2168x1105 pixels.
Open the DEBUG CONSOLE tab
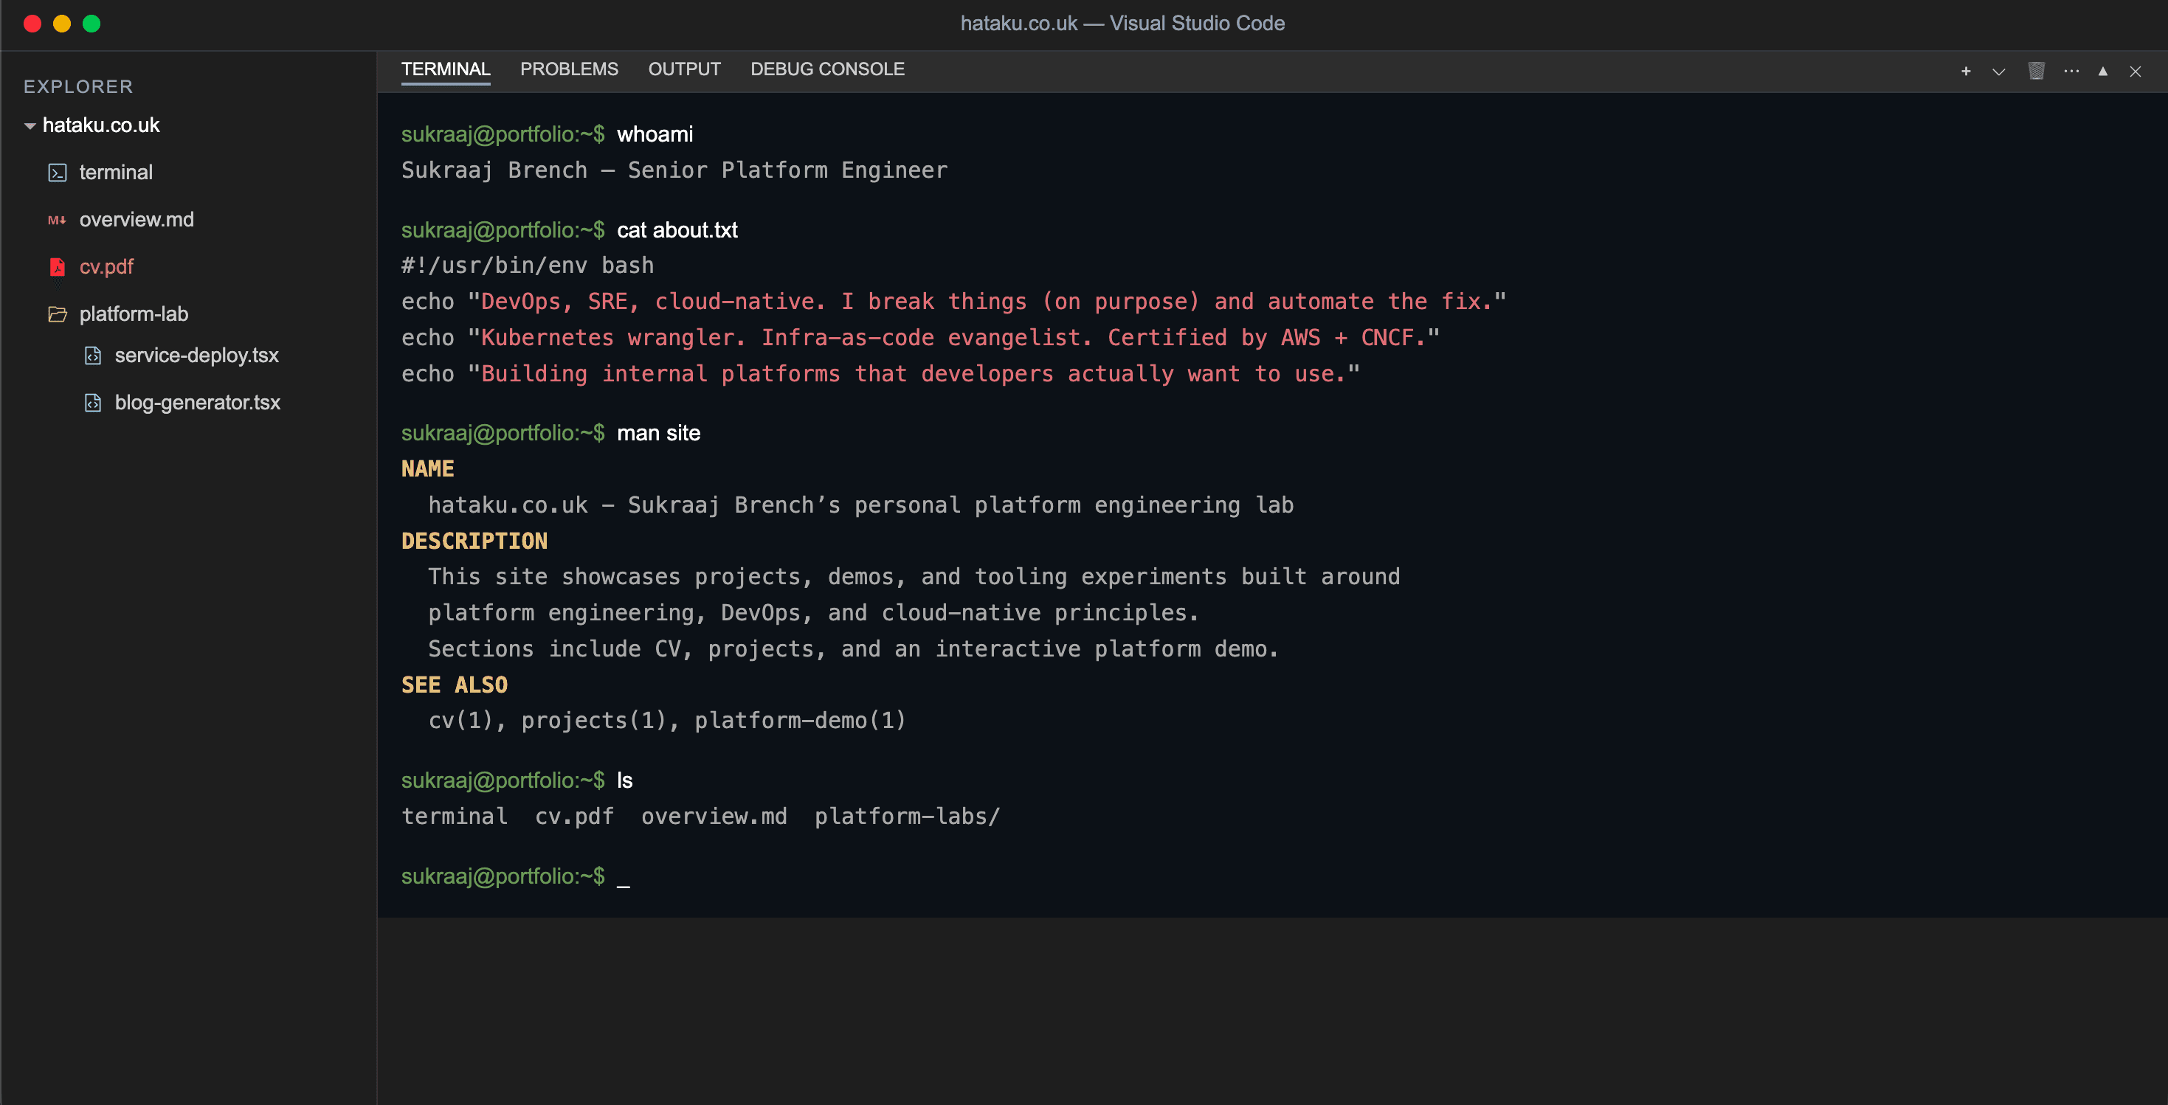827,69
